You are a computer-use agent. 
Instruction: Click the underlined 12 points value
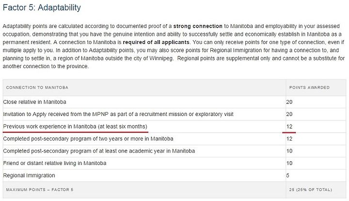289,127
